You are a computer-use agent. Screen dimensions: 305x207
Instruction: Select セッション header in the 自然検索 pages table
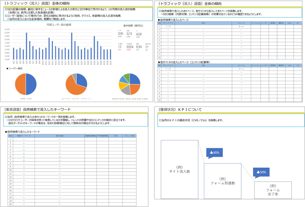click(x=255, y=23)
